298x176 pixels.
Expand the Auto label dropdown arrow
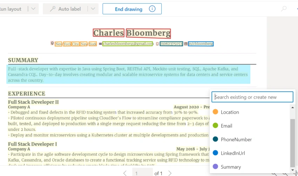coord(93,9)
